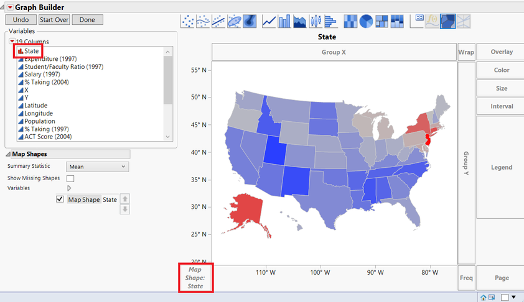Click the Wrap drop zone
Image resolution: width=524 pixels, height=302 pixels.
466,52
